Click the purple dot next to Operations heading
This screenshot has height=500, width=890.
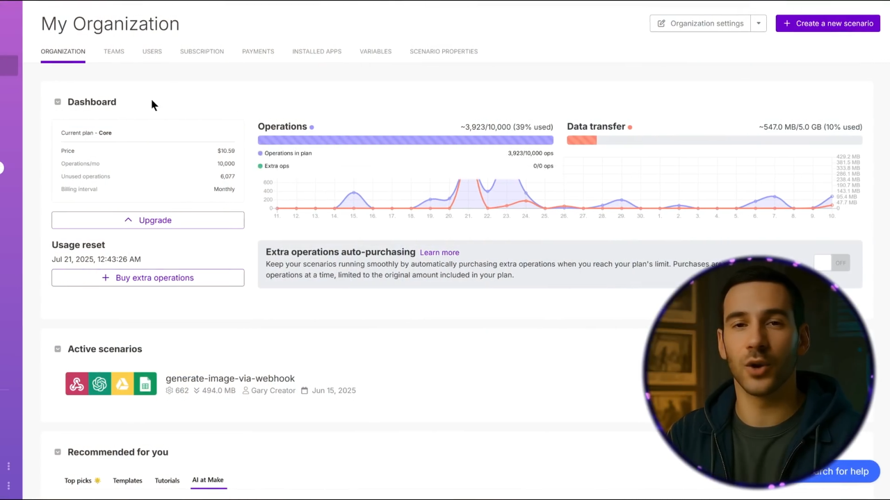[311, 127]
